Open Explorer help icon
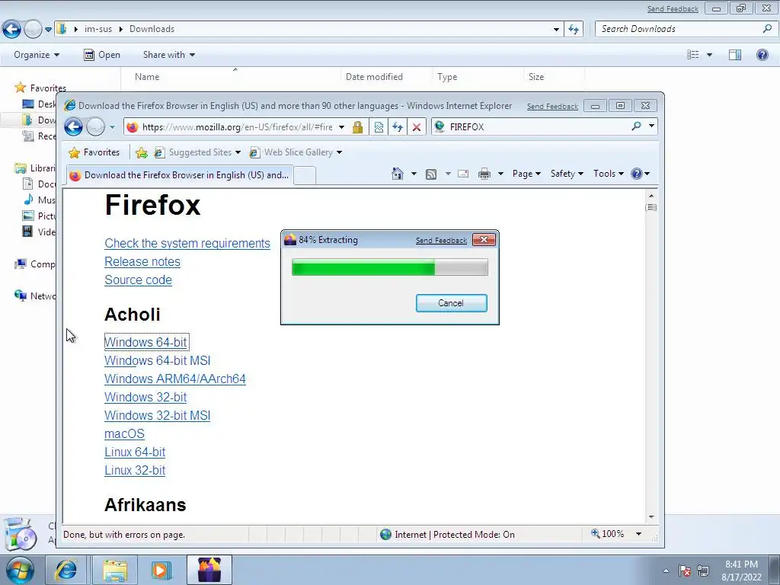 (x=762, y=55)
